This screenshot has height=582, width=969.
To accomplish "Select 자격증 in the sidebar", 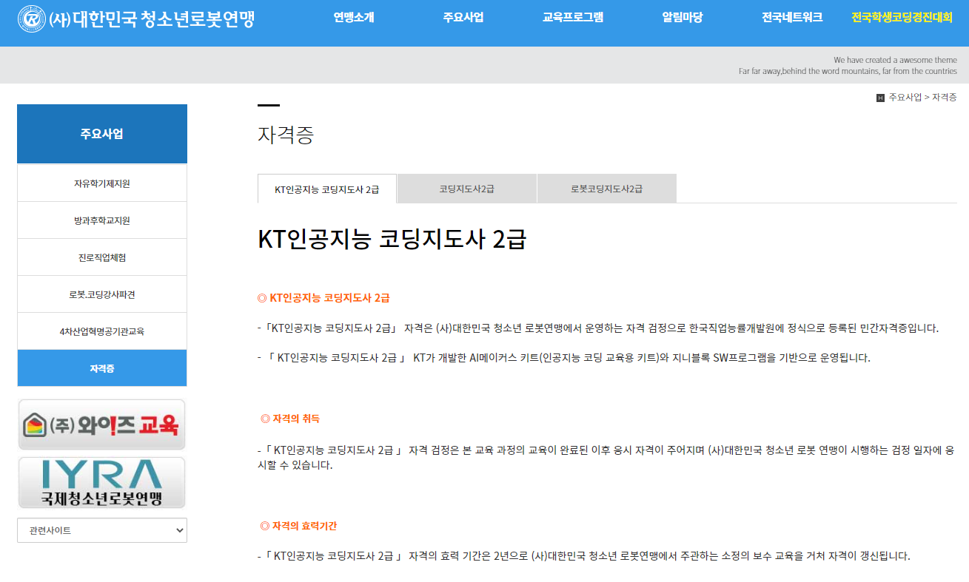I will pos(102,368).
